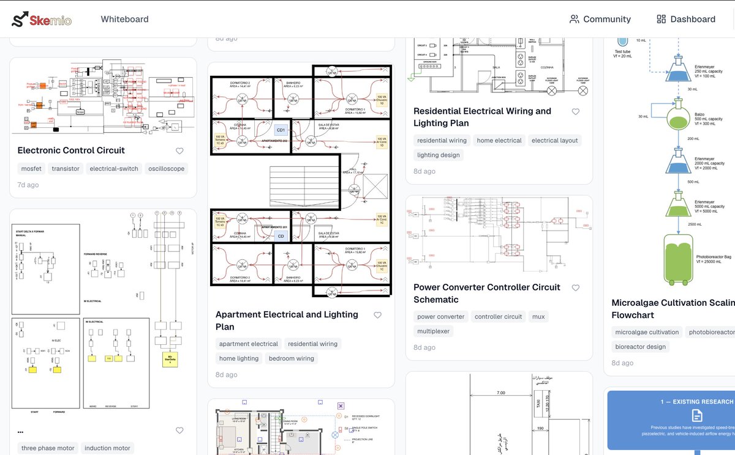
Task: Like the Electronic Control Circuit diagram
Action: click(179, 151)
